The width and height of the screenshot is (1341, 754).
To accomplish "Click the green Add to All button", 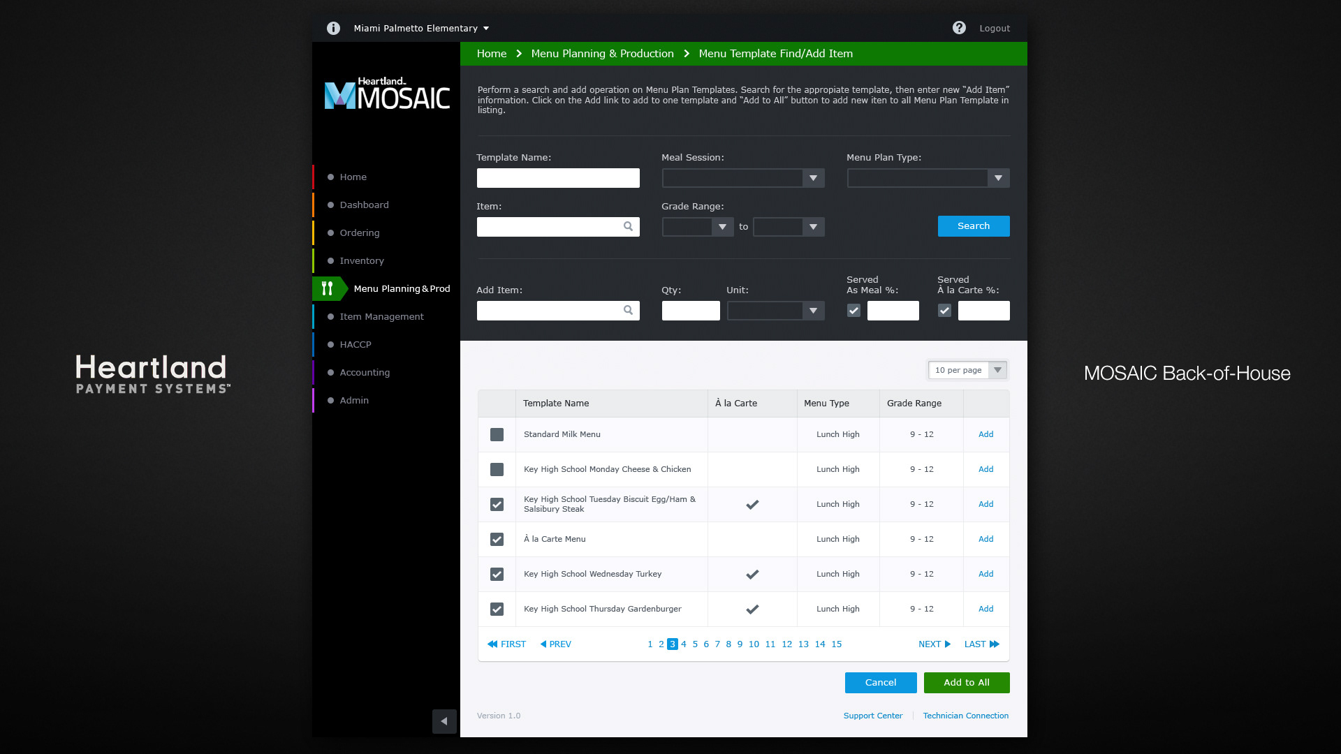I will pyautogui.click(x=966, y=683).
